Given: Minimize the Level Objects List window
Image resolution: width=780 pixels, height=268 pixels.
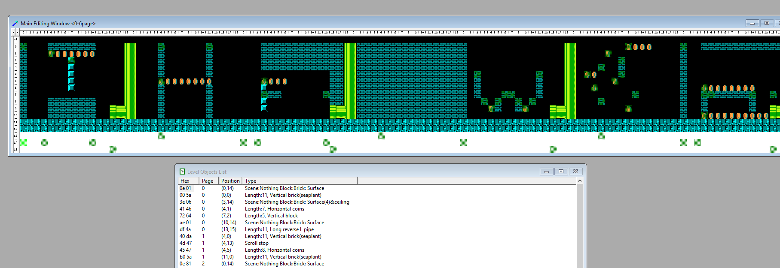Looking at the screenshot, I should pyautogui.click(x=546, y=172).
